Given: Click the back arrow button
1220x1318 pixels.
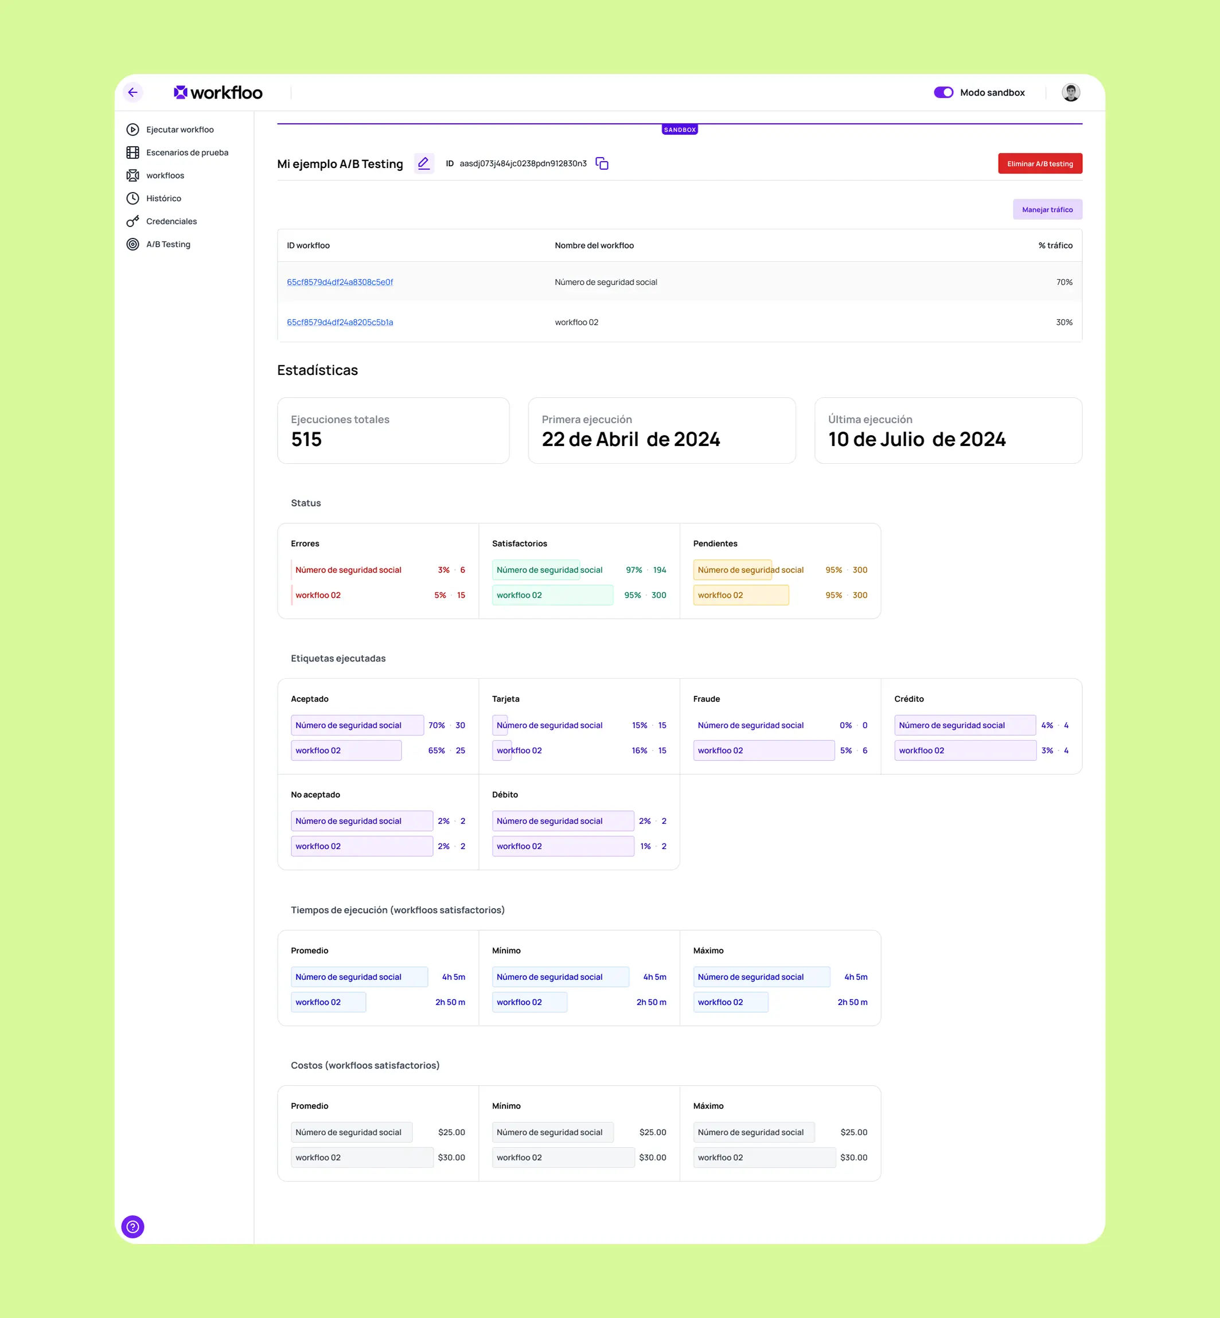Looking at the screenshot, I should pos(132,92).
